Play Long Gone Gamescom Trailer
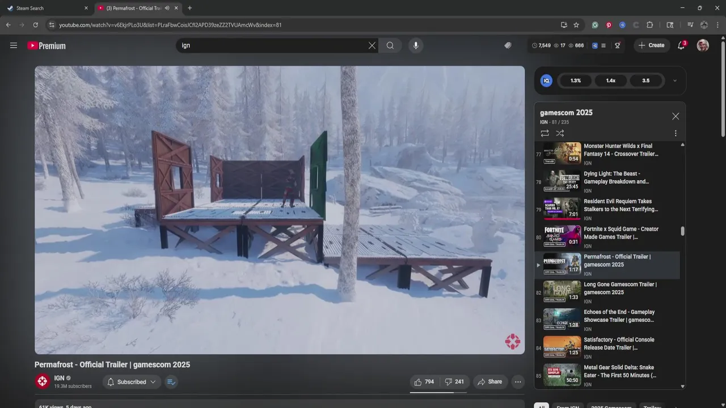726x408 pixels. pyautogui.click(x=607, y=292)
